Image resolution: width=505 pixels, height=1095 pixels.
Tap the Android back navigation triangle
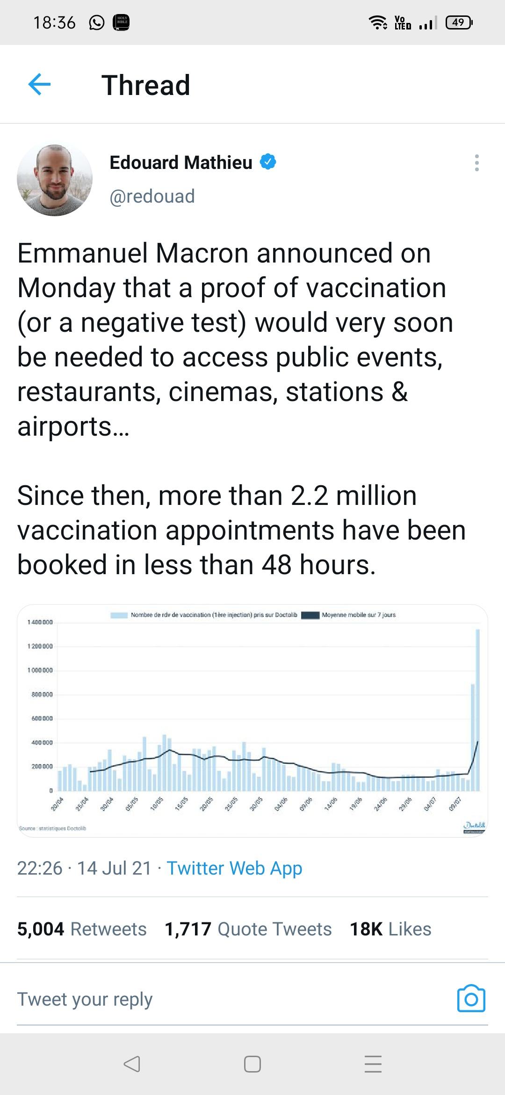pyautogui.click(x=131, y=1064)
